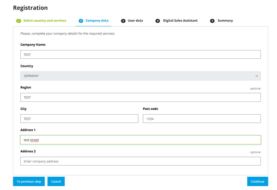Click the empty Address 2 field
This screenshot has width=277, height=190.
[141, 161]
